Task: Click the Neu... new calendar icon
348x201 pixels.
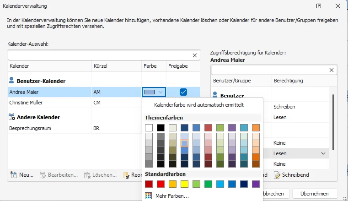Action: (13, 175)
